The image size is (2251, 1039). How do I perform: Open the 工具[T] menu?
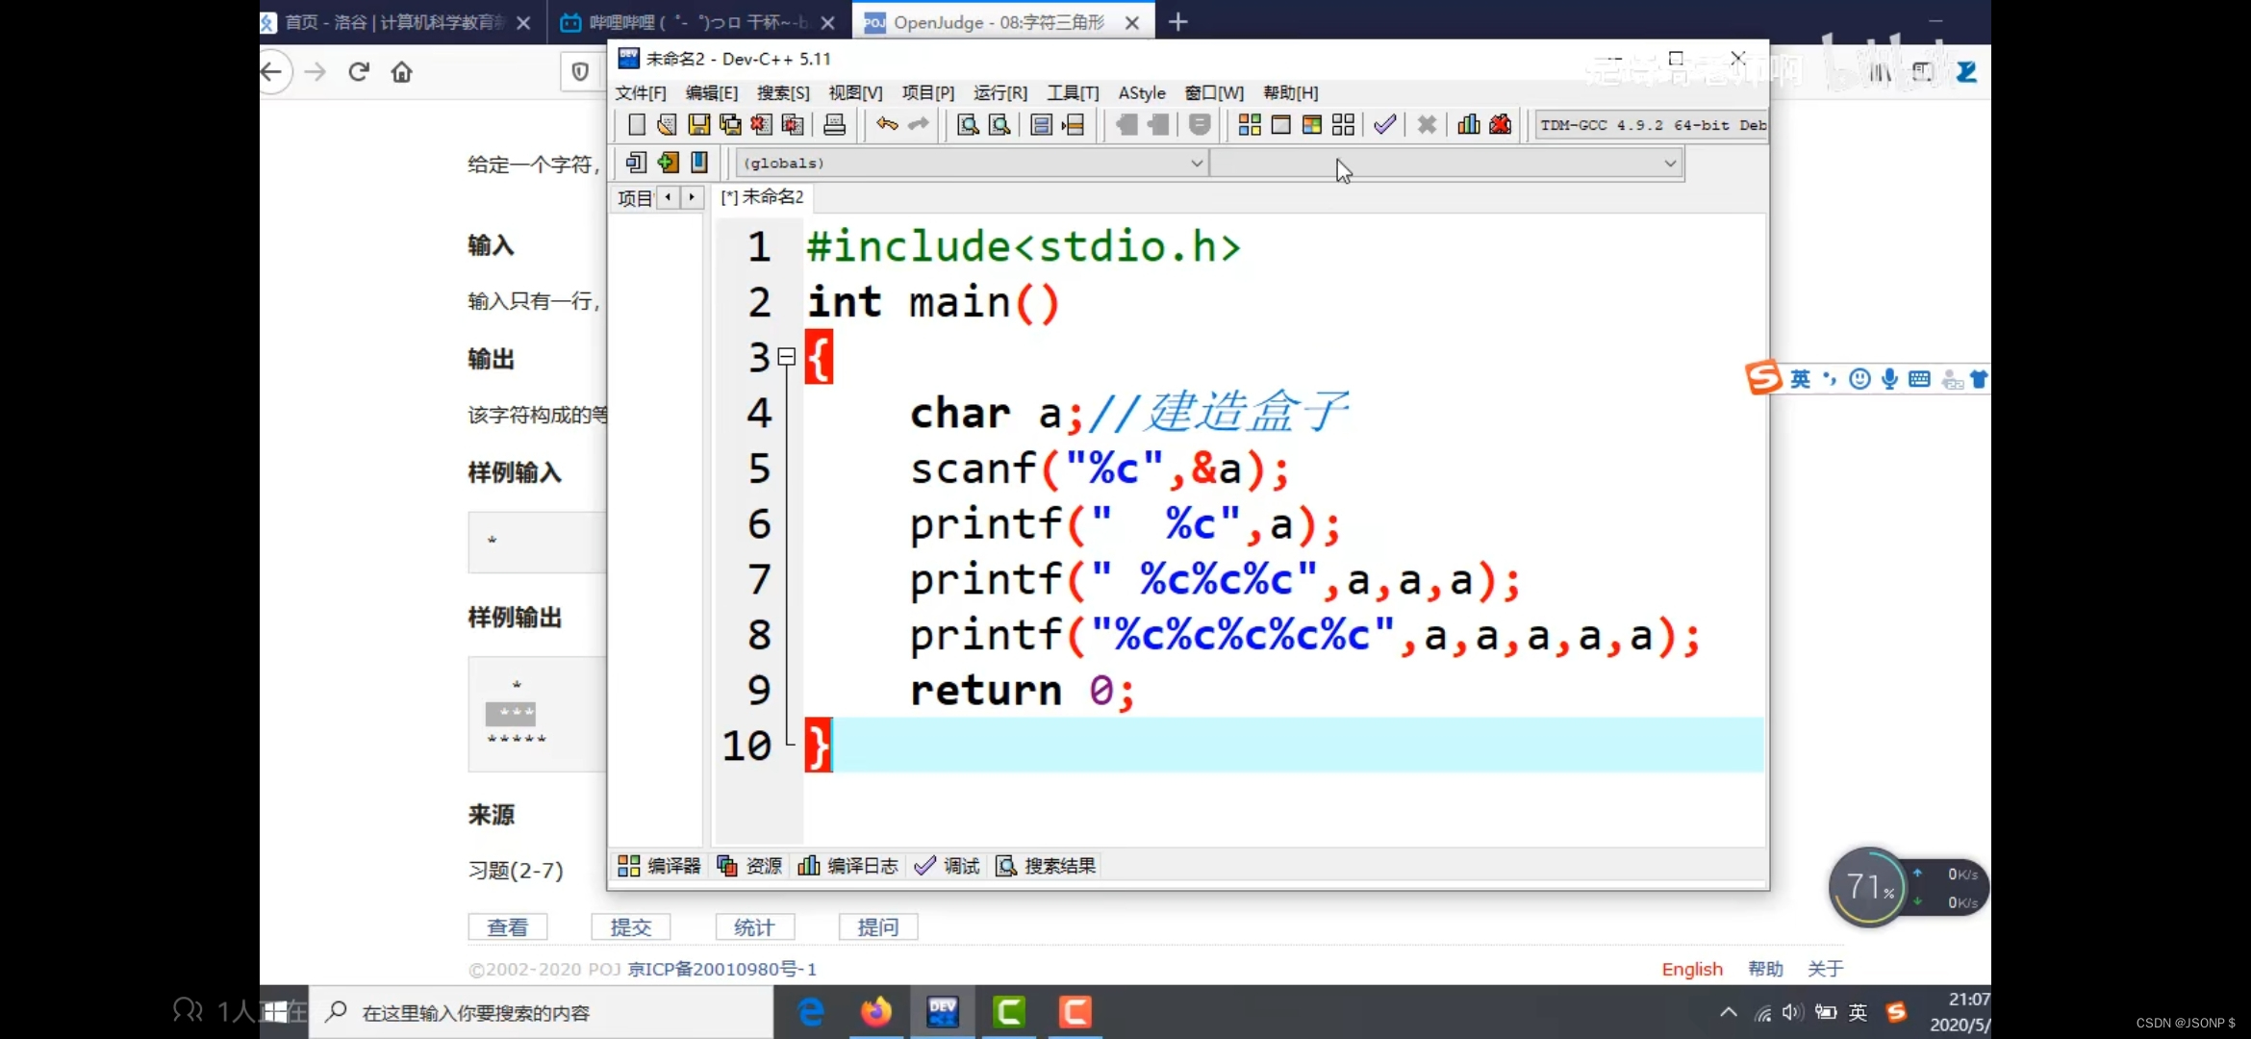pos(1073,92)
